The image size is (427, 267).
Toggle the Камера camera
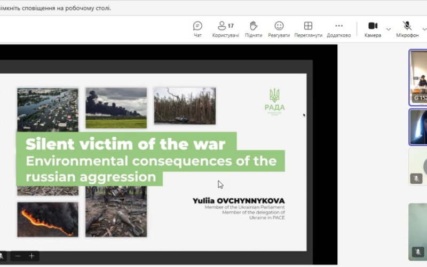click(373, 29)
